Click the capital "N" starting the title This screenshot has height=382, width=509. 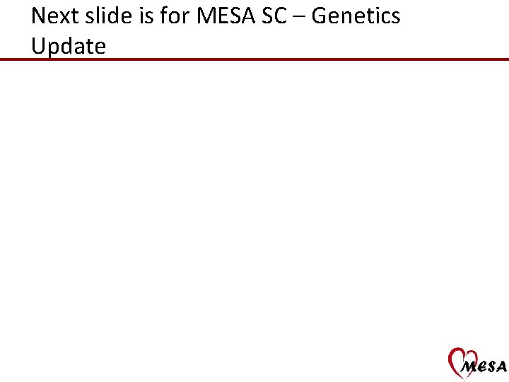pyautogui.click(x=38, y=16)
